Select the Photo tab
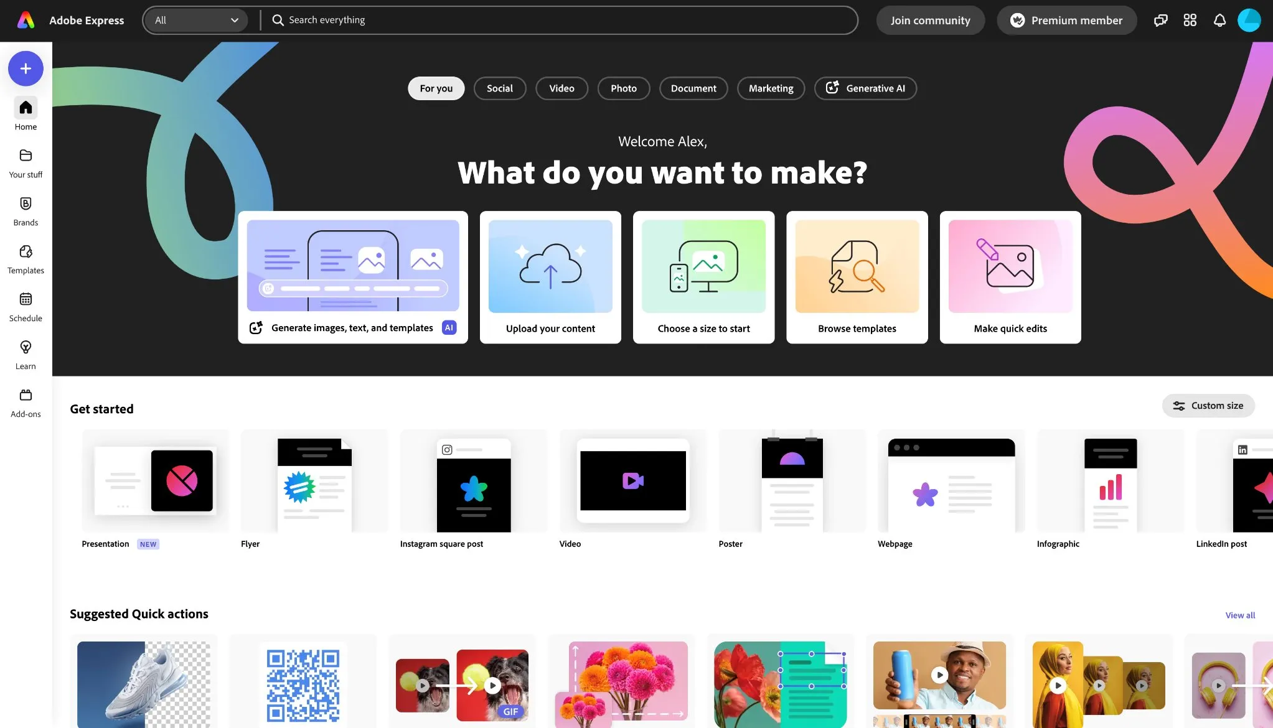 [x=623, y=88]
